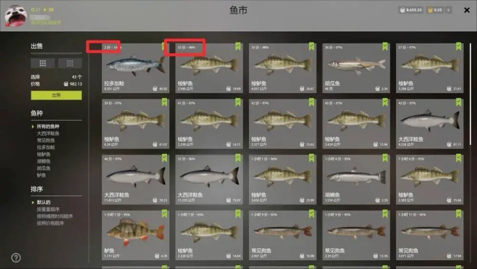
Task: Filter list by 梭鲈鱼 species
Action: (x=43, y=154)
